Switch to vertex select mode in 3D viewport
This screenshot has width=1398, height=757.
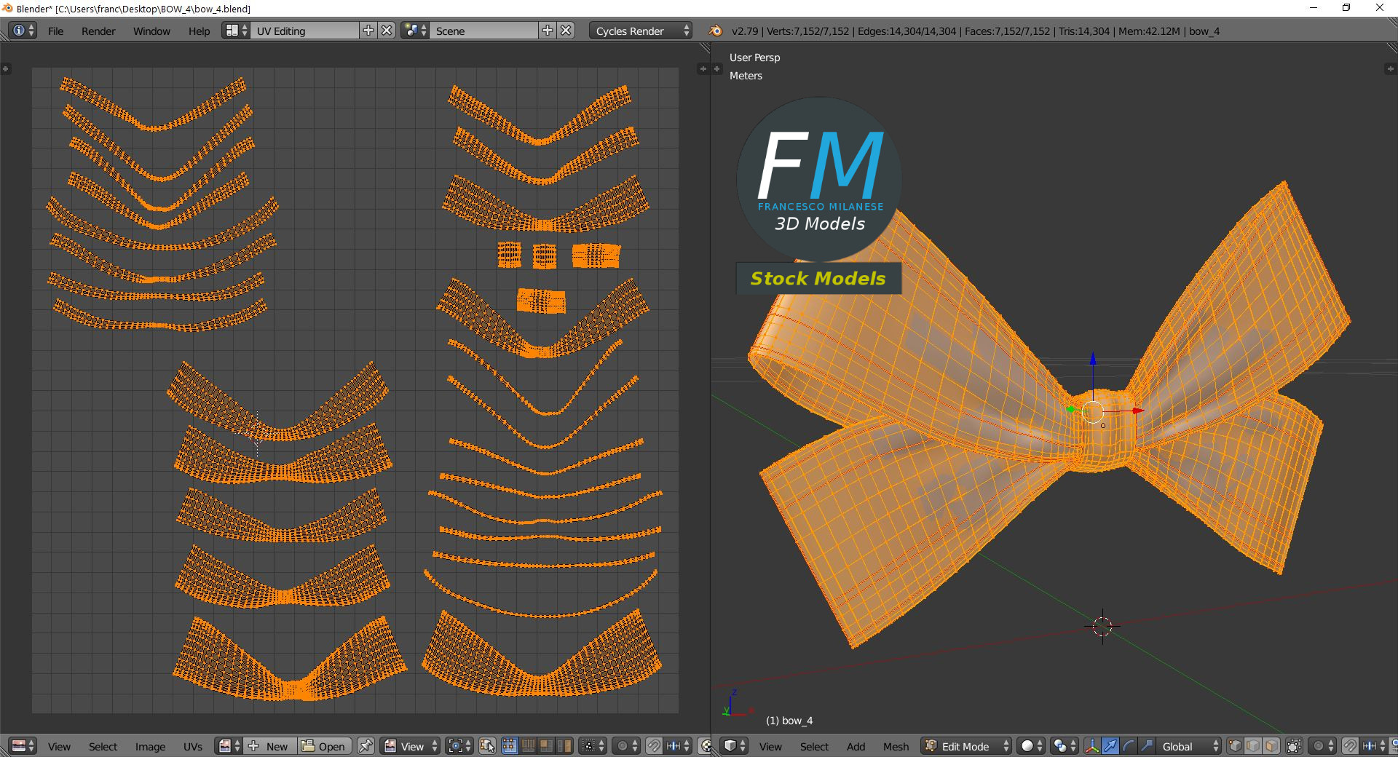click(1235, 746)
